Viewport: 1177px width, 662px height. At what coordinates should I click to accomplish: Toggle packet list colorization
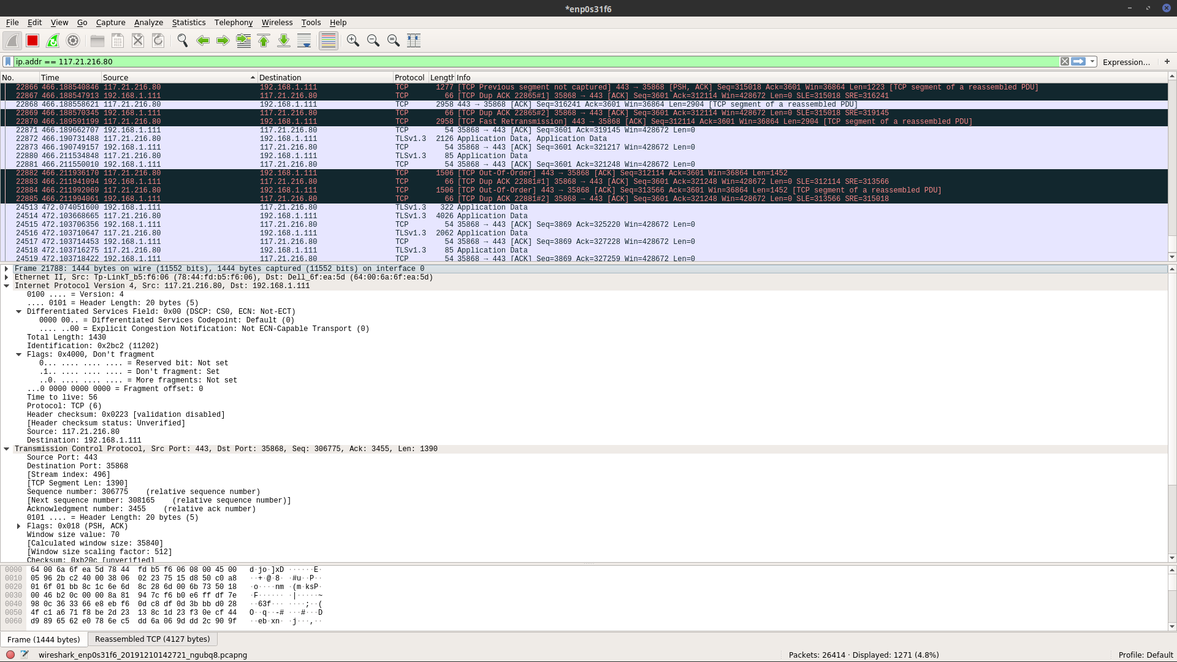tap(329, 40)
